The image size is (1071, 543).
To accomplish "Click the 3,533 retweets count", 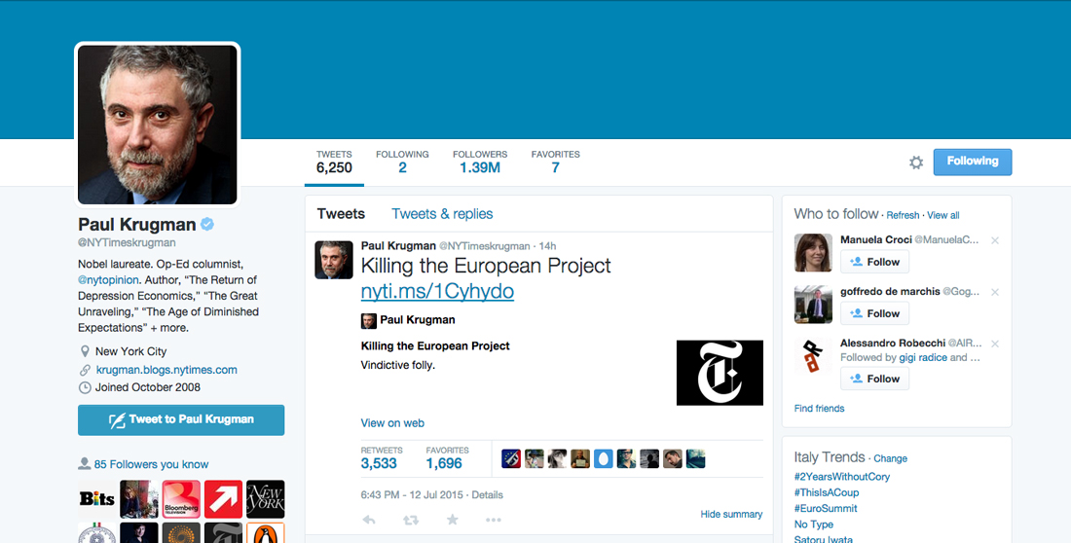I will click(x=379, y=463).
